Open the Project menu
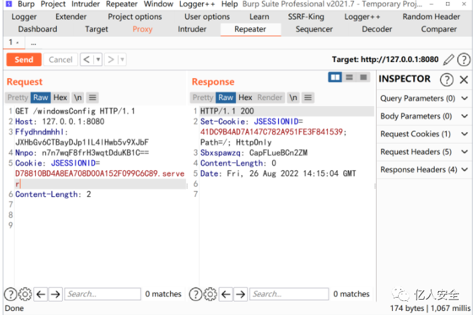Image resolution: width=474 pixels, height=315 pixels. coord(53,4)
